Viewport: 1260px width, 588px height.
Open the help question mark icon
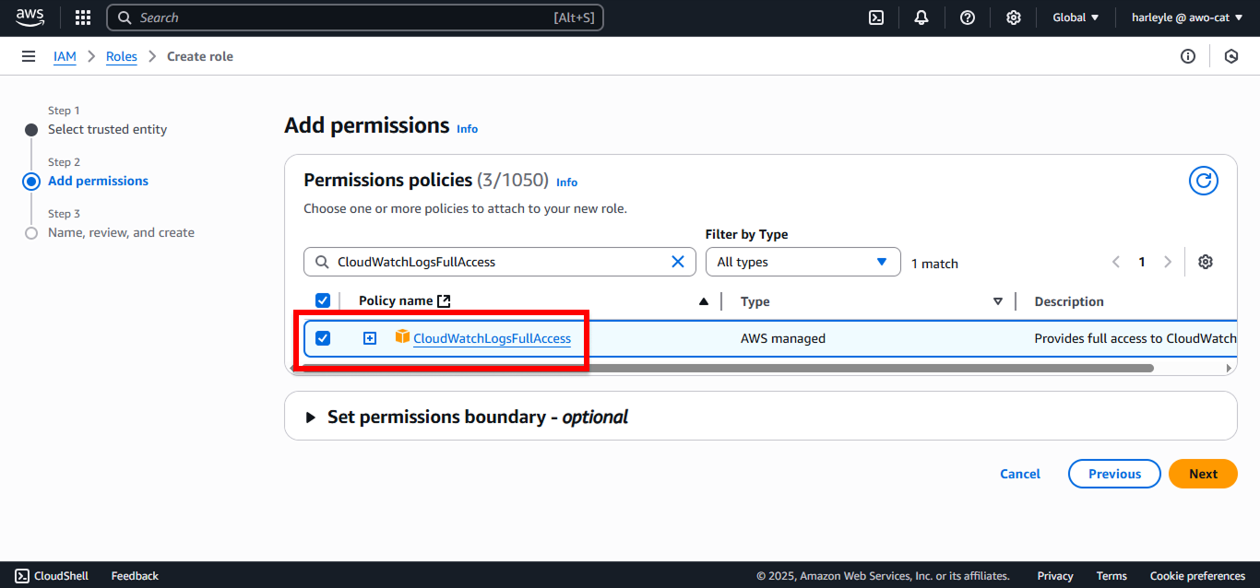coord(968,18)
